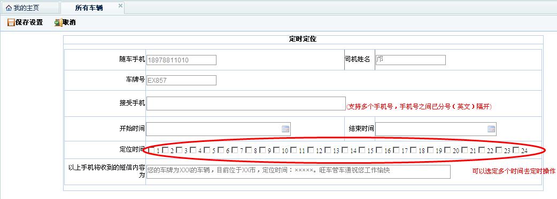Check the hour 4 checkbox
557x199 pixels.
point(193,150)
